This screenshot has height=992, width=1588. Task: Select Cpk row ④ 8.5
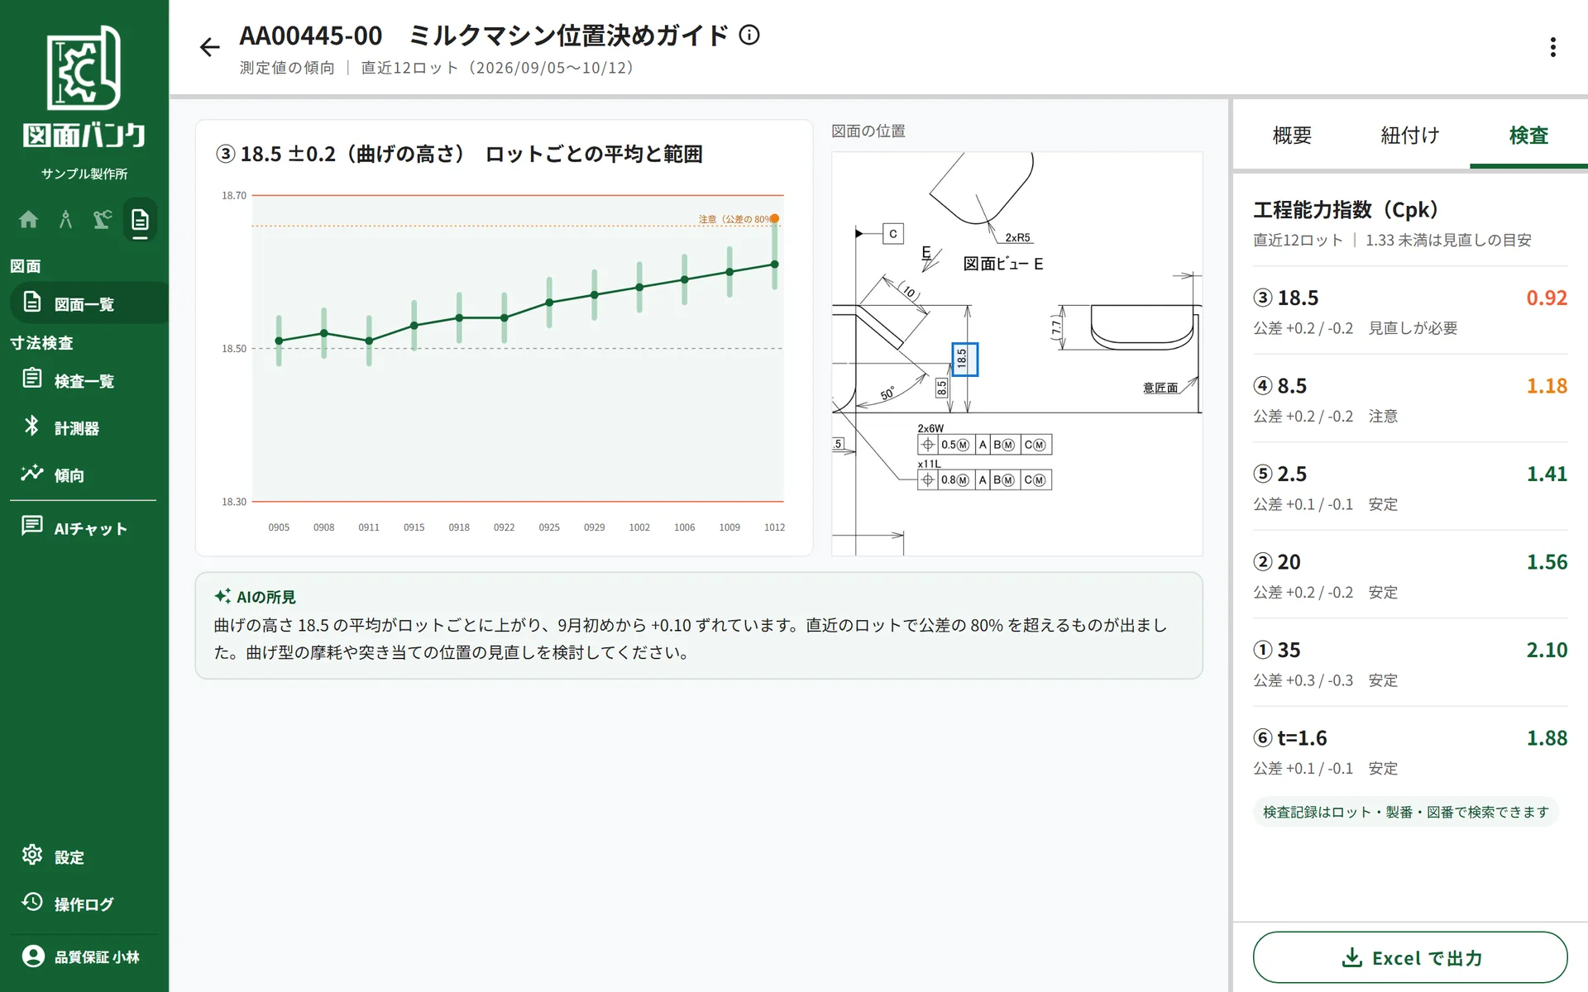point(1410,399)
